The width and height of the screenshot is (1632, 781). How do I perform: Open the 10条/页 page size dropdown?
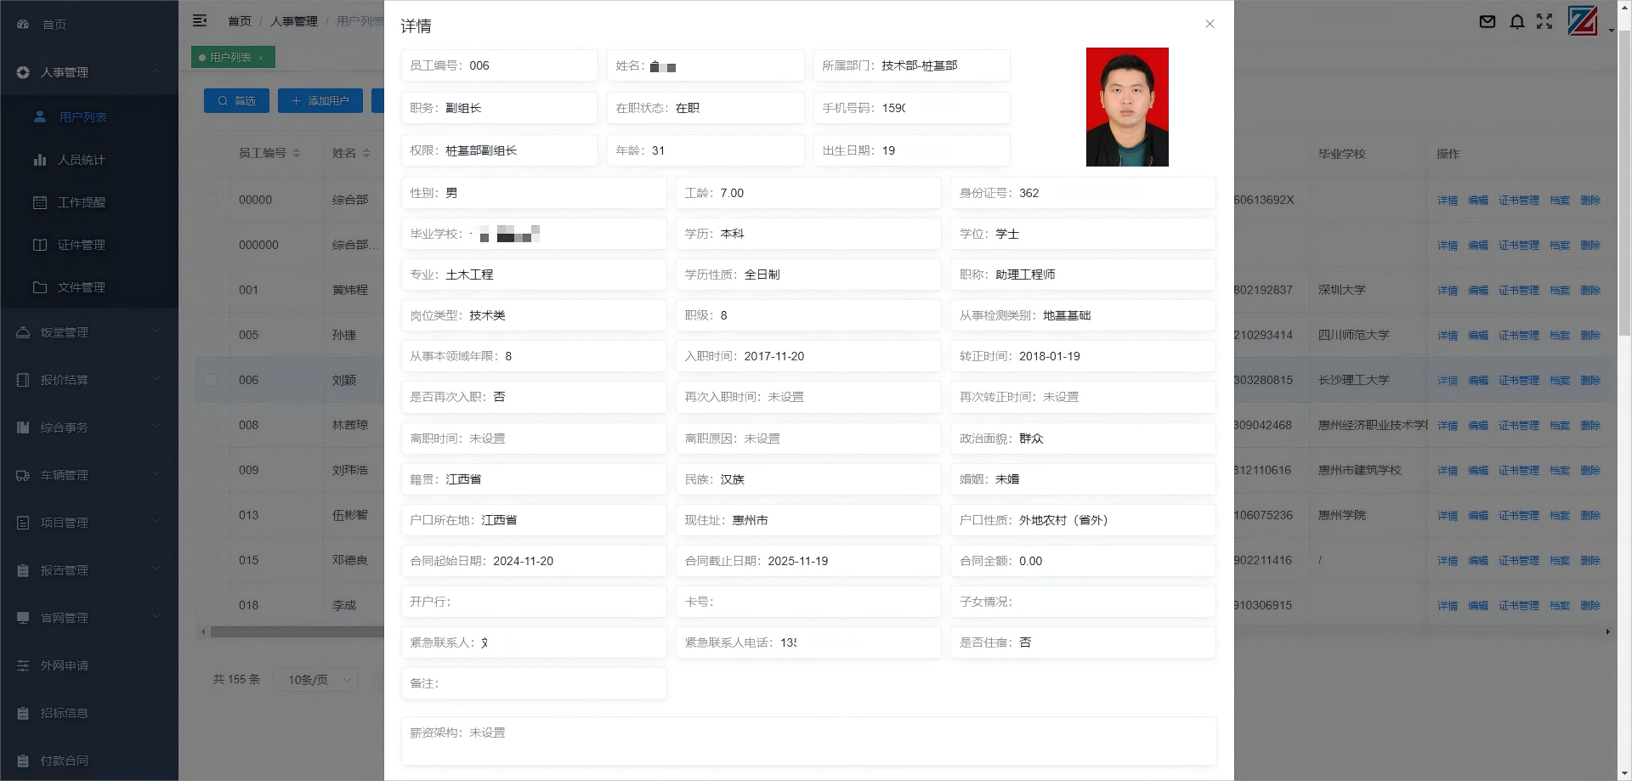(315, 680)
